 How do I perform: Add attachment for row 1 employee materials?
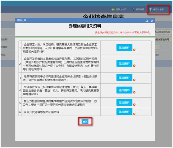click(x=124, y=48)
